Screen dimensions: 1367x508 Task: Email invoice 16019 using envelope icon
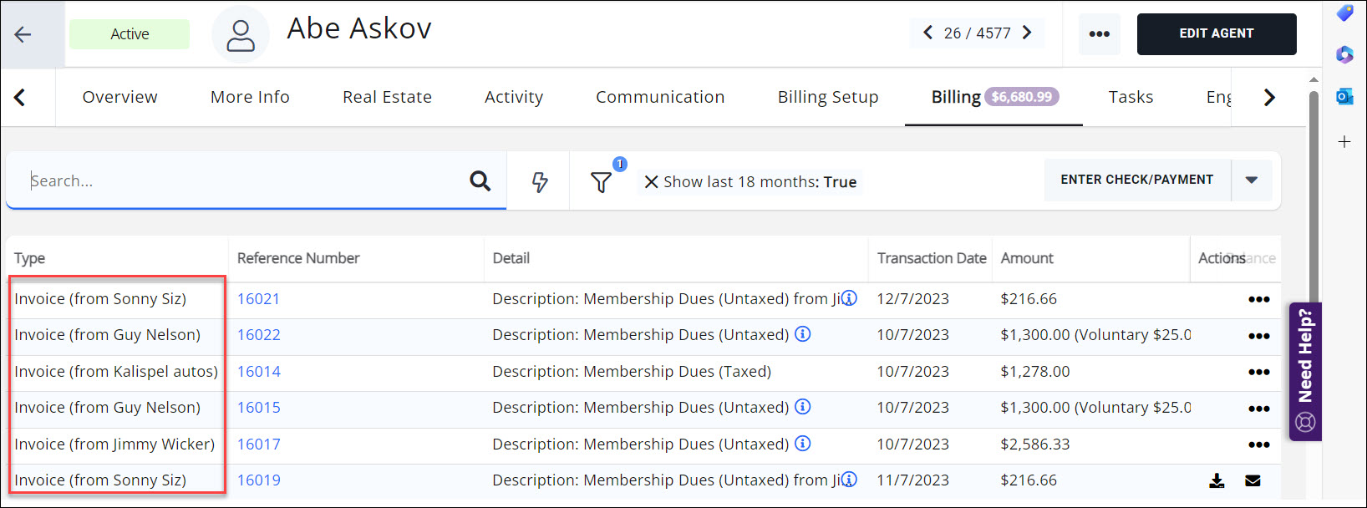click(x=1253, y=480)
